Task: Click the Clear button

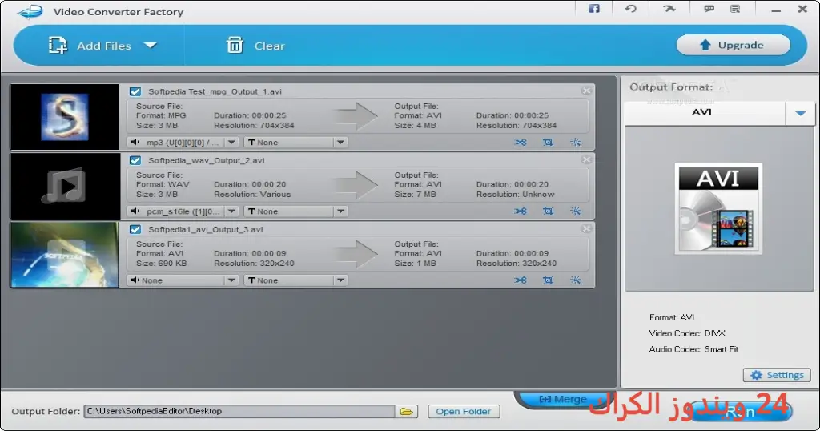Action: (x=255, y=46)
